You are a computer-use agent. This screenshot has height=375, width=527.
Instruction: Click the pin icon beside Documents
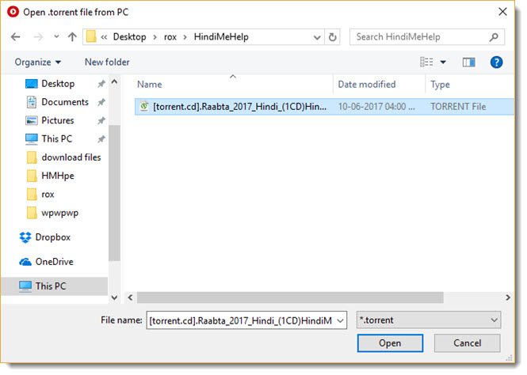tap(101, 102)
